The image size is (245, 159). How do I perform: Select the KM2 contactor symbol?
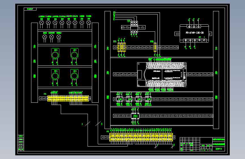[x=129, y=99]
